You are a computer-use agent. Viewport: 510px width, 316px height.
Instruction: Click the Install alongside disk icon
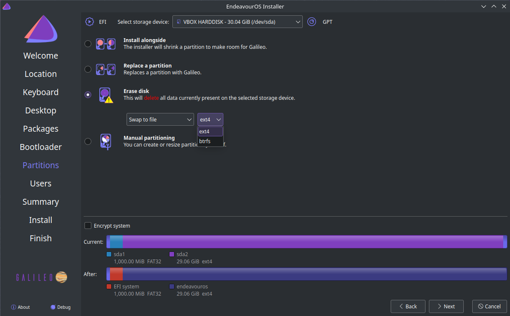106,44
